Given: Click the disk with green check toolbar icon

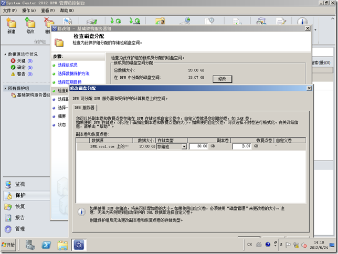Looking at the screenshot, I should (x=92, y=22).
